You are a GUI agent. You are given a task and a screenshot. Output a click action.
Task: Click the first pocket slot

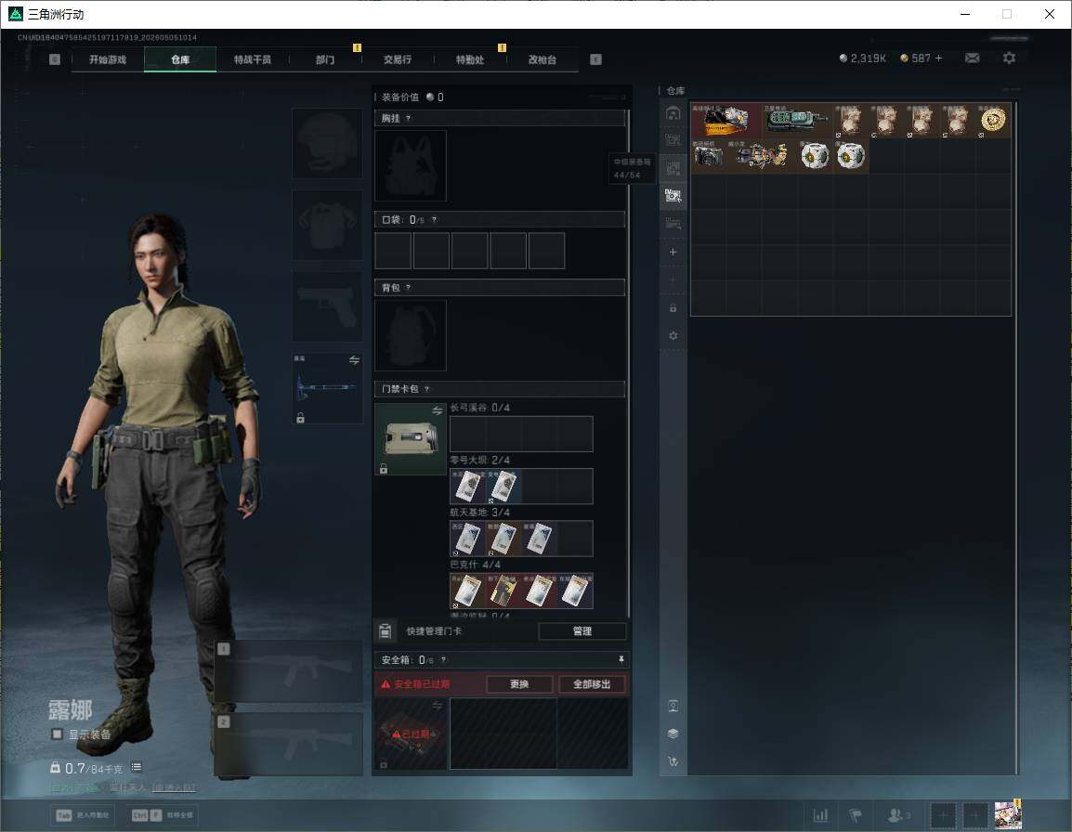[393, 250]
